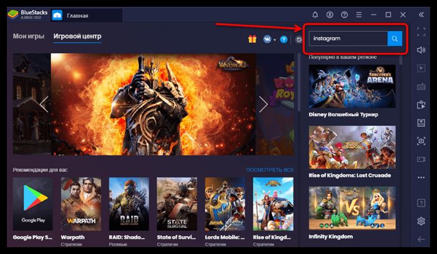Click the blue magnifier search button

click(395, 39)
